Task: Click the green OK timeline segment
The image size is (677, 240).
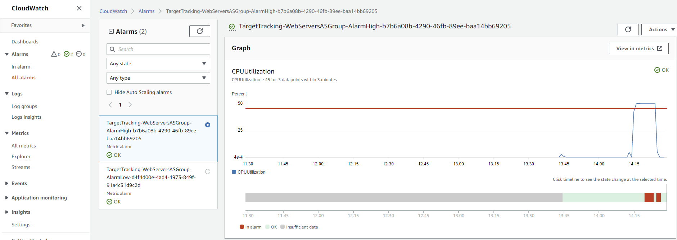Action: click(x=603, y=197)
